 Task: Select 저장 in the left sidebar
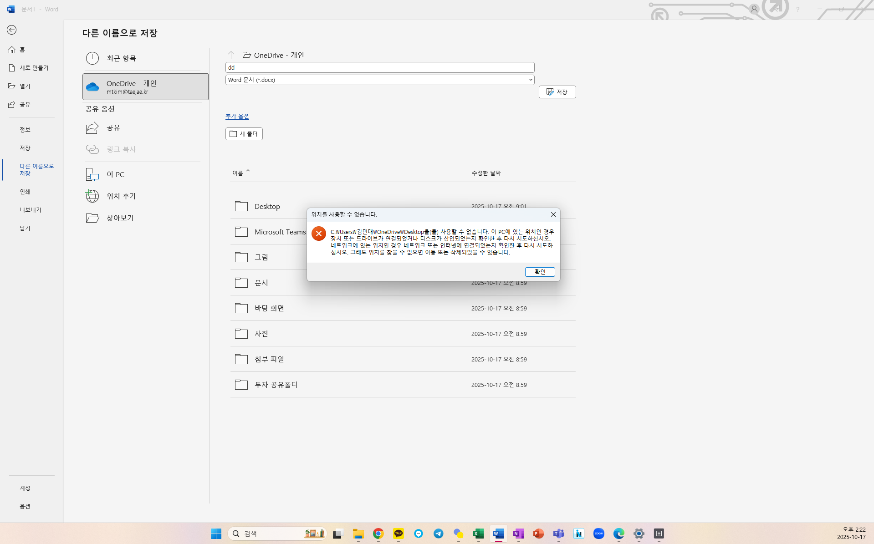(25, 148)
